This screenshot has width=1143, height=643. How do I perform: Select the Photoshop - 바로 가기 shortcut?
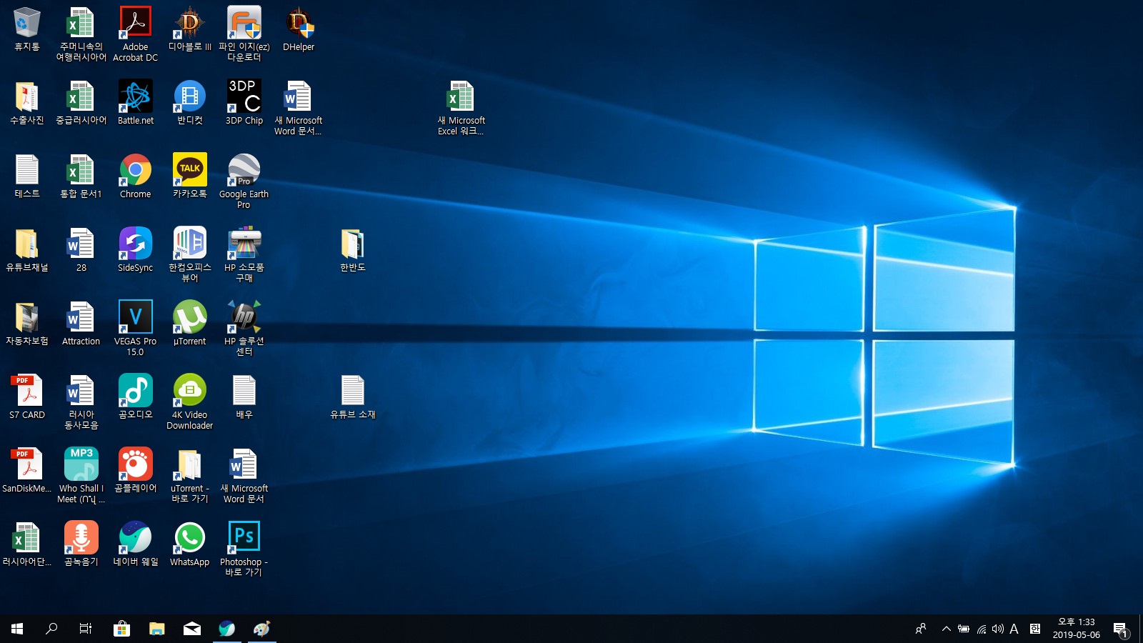point(244,549)
